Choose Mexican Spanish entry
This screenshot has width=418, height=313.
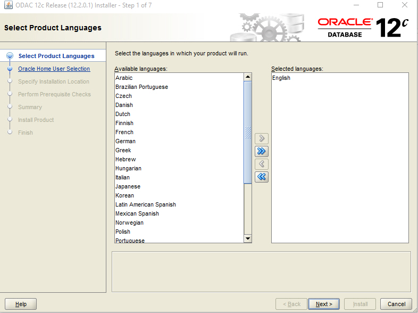click(x=179, y=214)
